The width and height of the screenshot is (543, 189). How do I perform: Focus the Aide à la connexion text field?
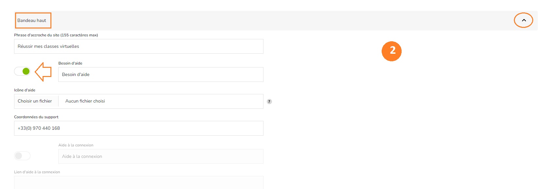pyautogui.click(x=161, y=157)
